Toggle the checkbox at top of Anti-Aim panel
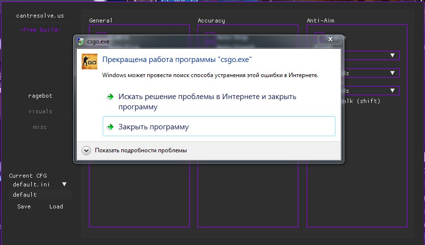The width and height of the screenshot is (425, 245). click(319, 34)
